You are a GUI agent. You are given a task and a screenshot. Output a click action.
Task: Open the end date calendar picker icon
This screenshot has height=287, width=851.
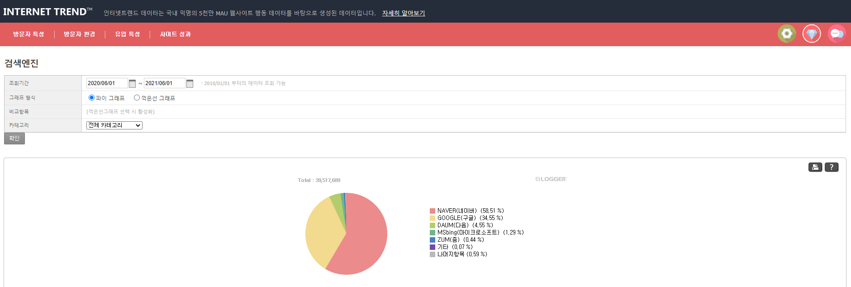[x=190, y=84]
